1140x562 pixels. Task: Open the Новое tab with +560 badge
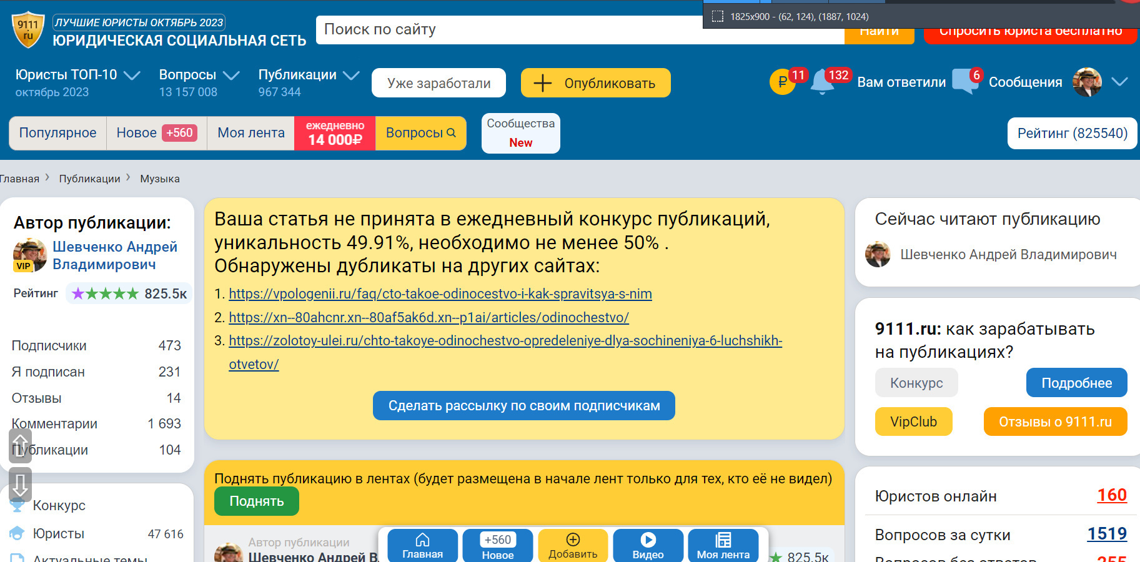136,132
